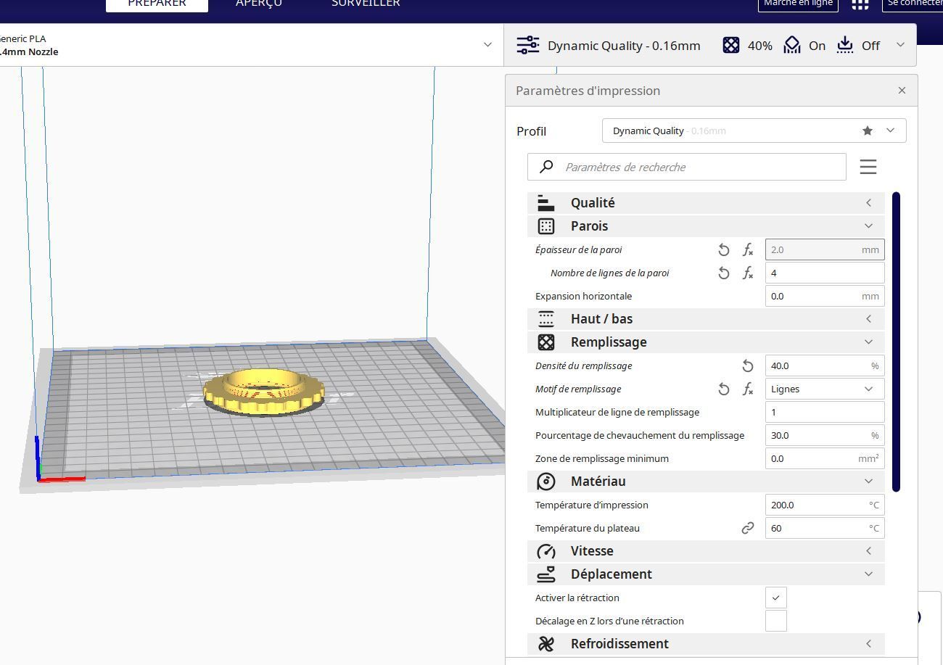Collapse the Parois section
The image size is (943, 665).
869,226
